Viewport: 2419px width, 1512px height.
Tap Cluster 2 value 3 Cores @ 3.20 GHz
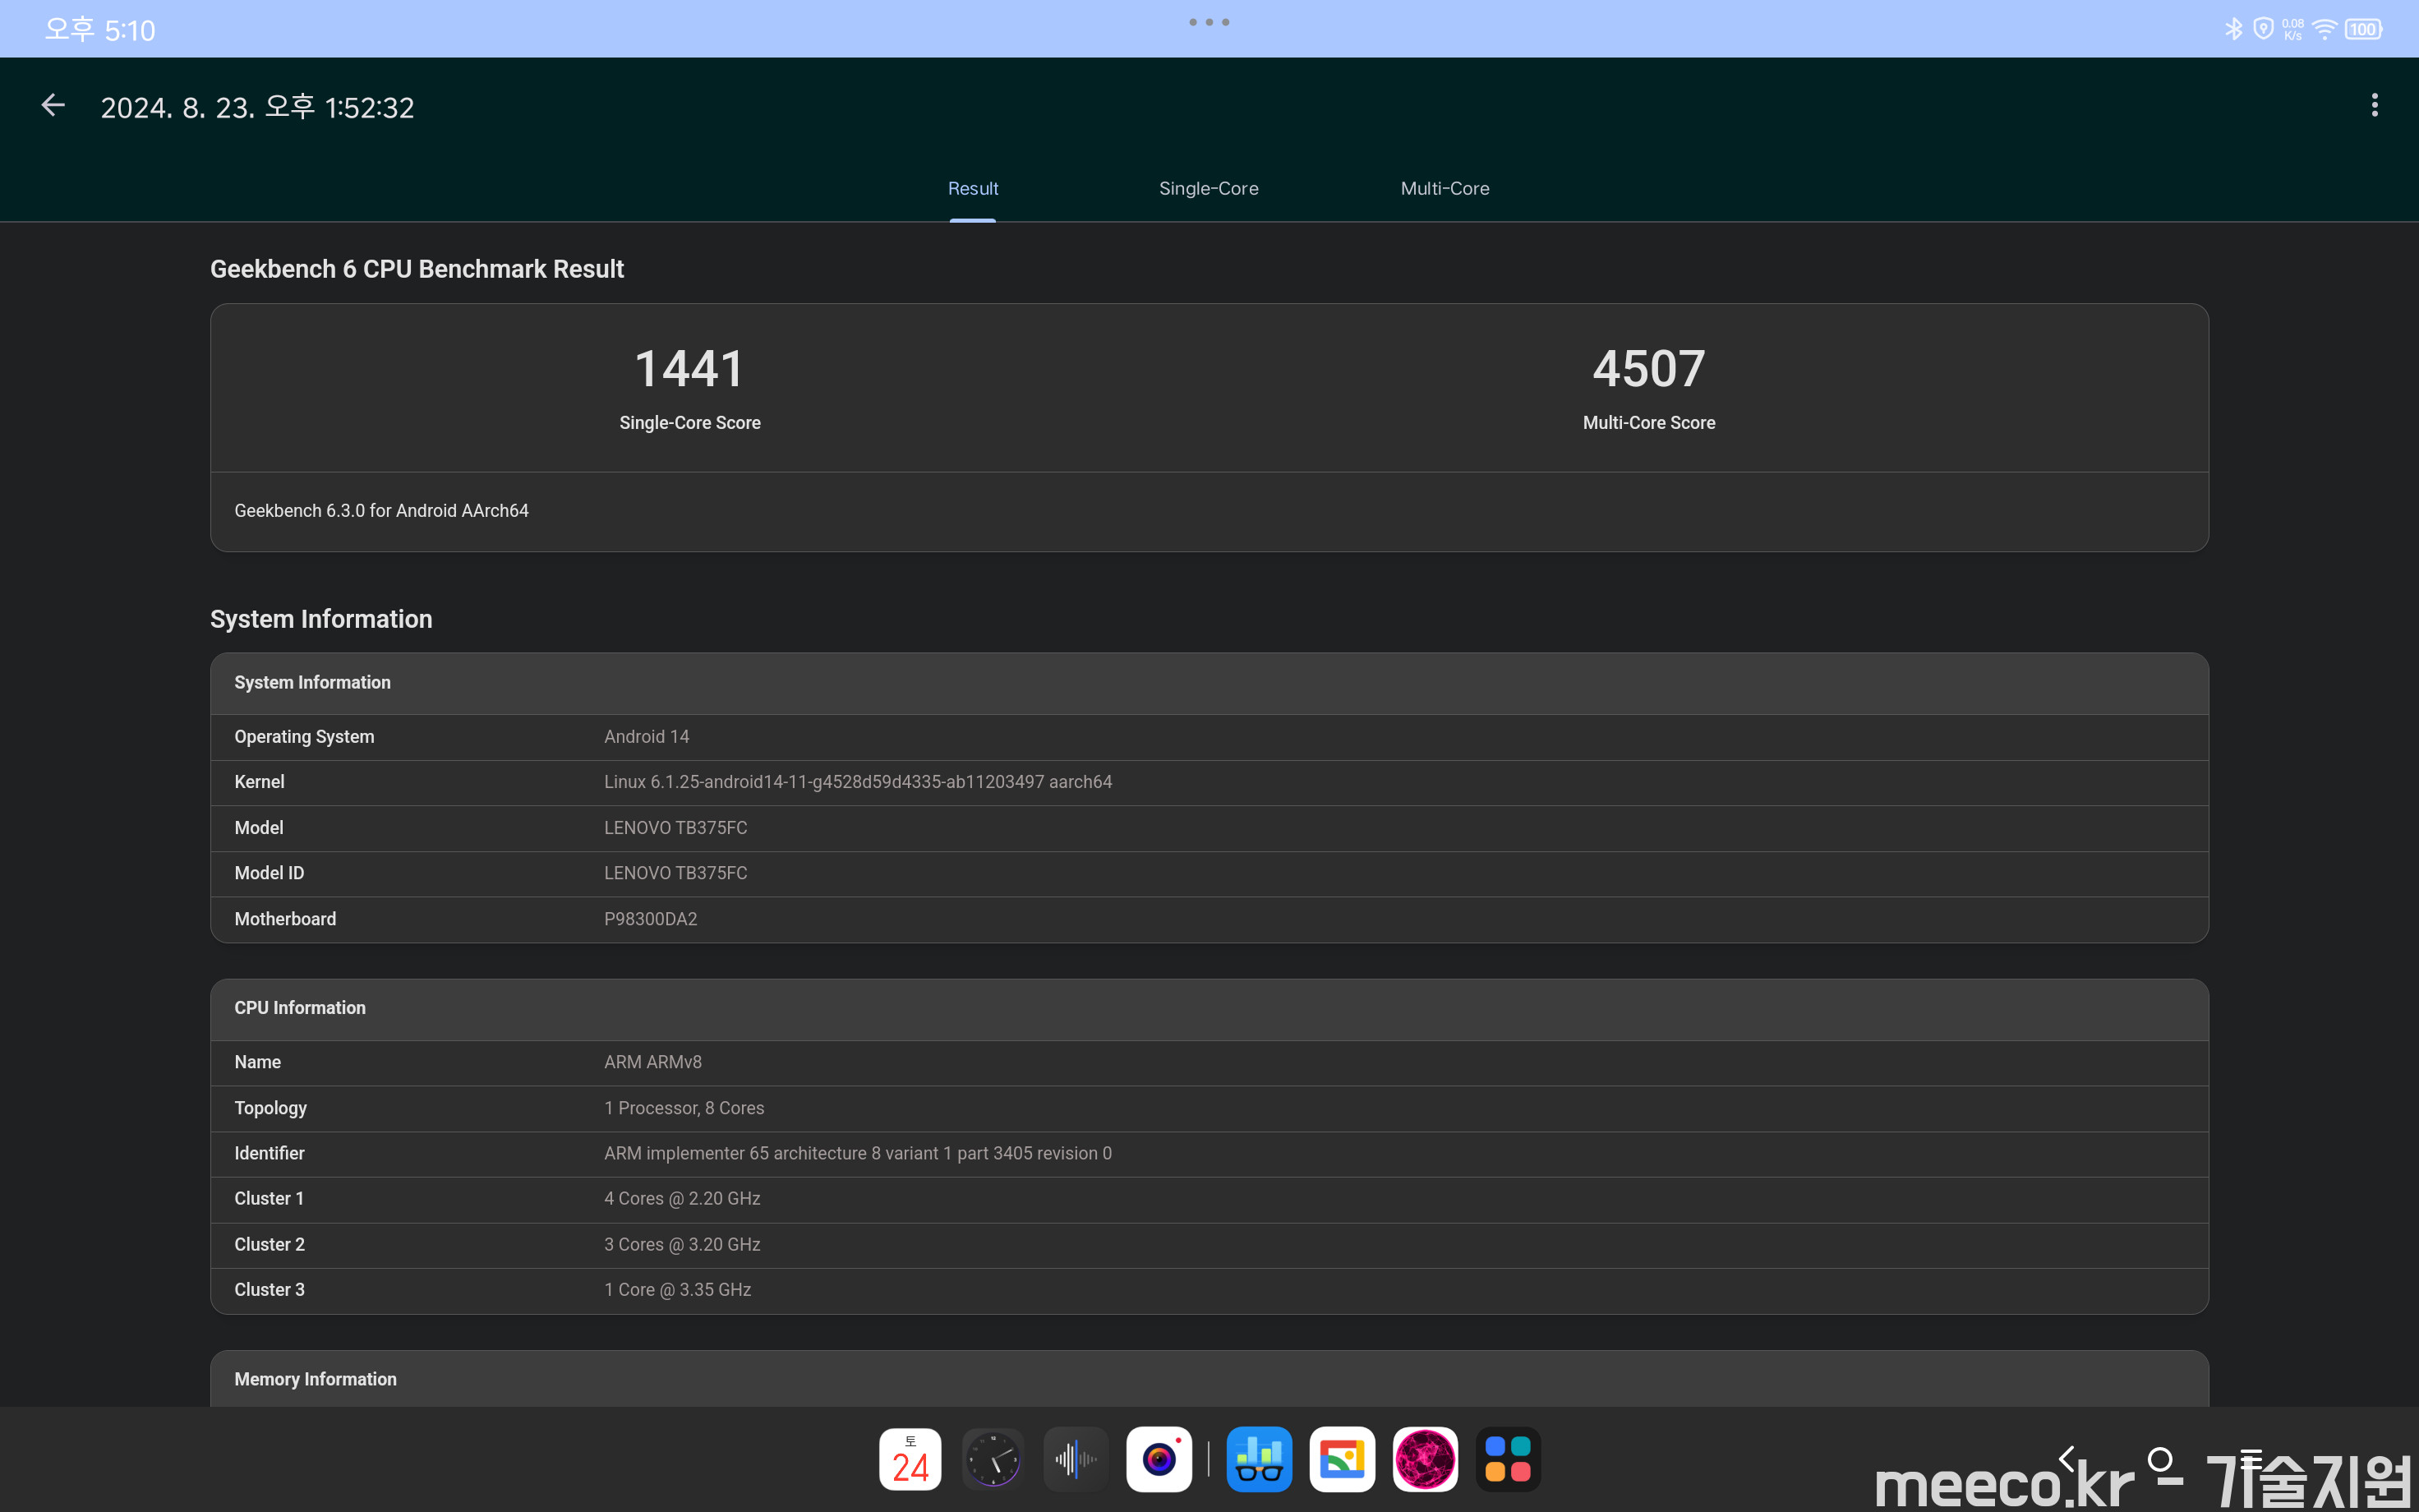point(682,1244)
